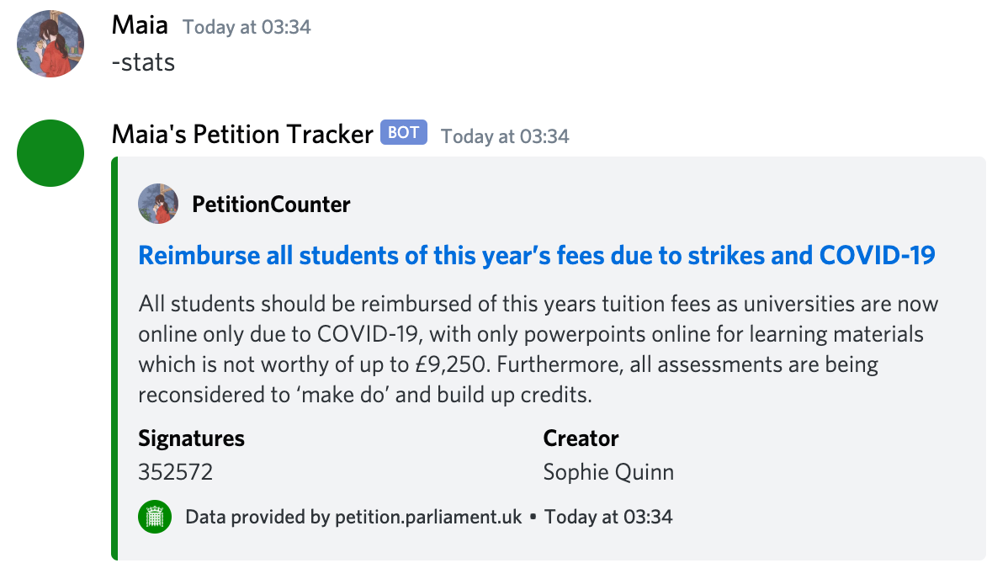Click the timestamp beside the BOT tag
1008x579 pixels.
pyautogui.click(x=505, y=135)
